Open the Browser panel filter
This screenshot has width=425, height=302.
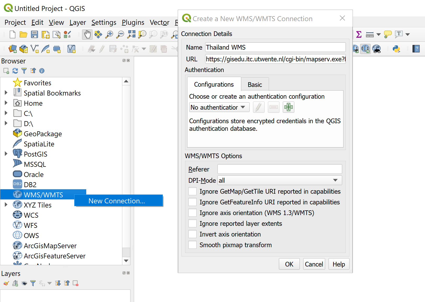(24, 70)
